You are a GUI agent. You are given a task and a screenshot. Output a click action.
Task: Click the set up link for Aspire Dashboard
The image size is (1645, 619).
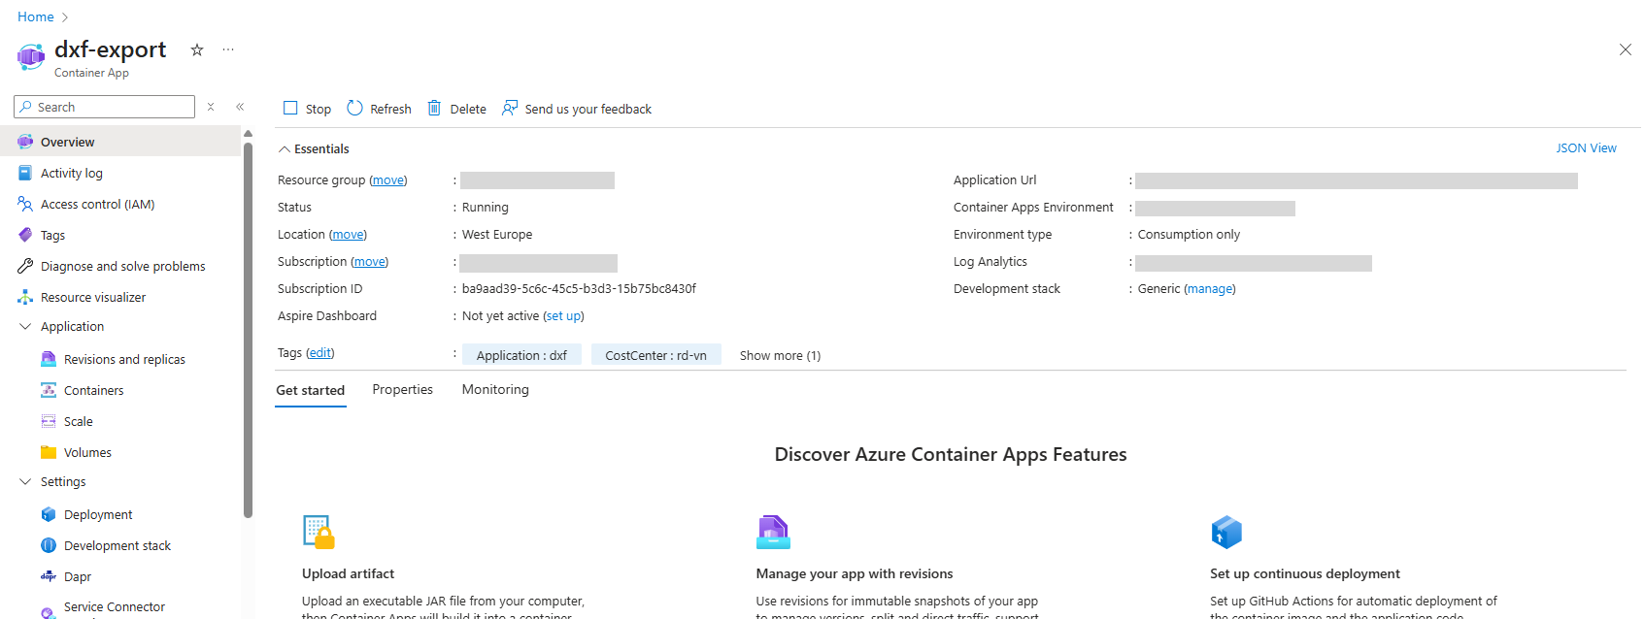click(563, 316)
